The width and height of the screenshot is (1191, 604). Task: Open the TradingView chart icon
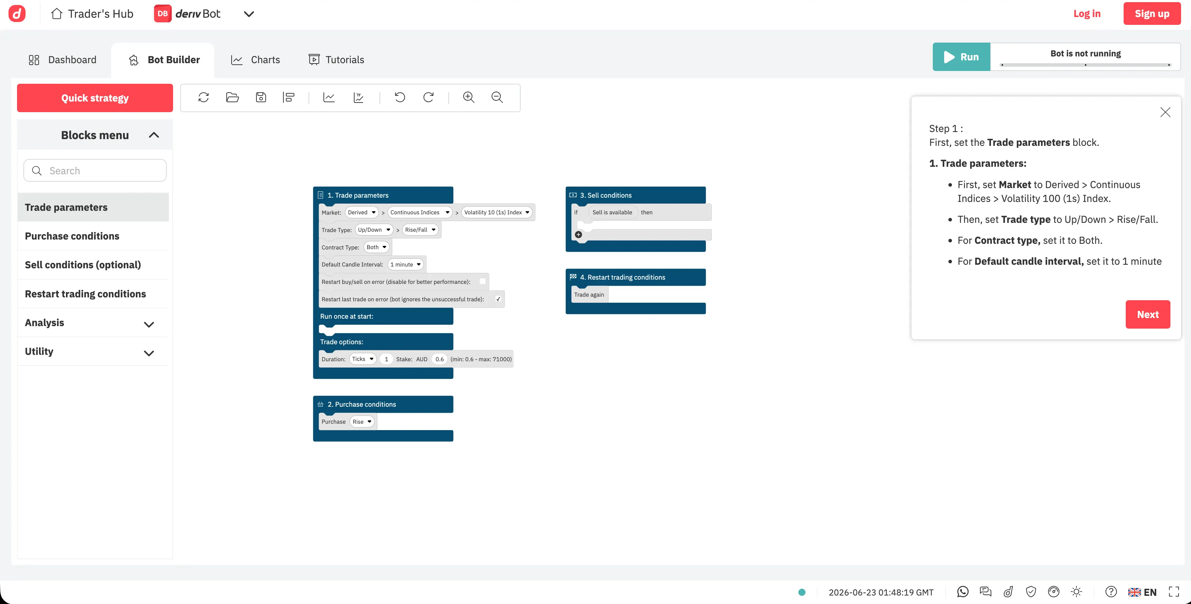point(358,97)
